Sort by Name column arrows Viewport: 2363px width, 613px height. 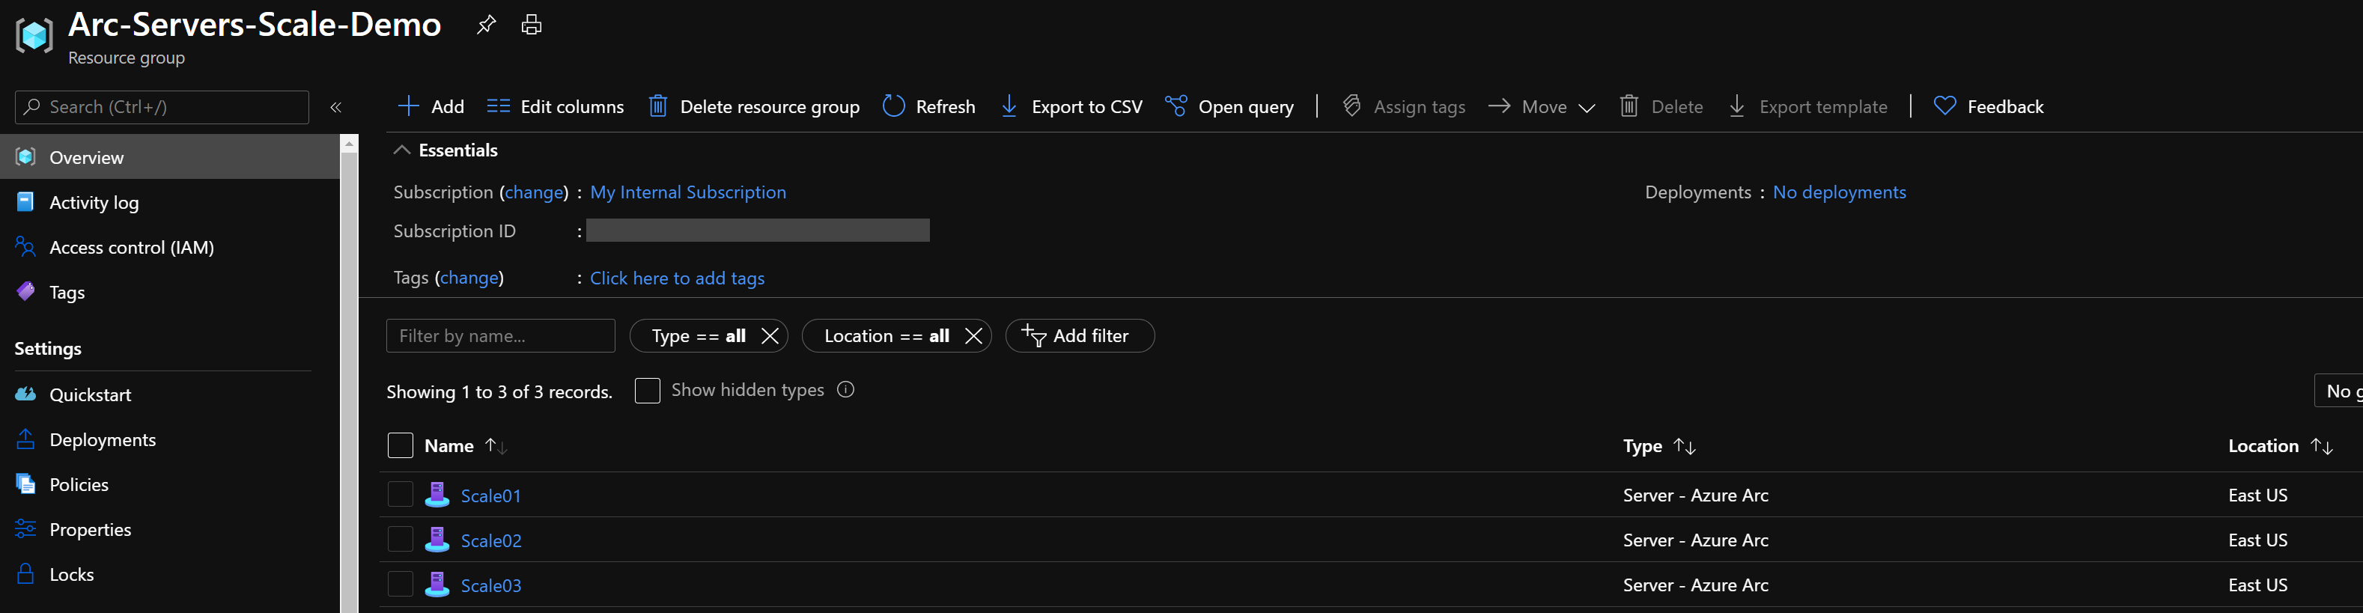coord(496,446)
